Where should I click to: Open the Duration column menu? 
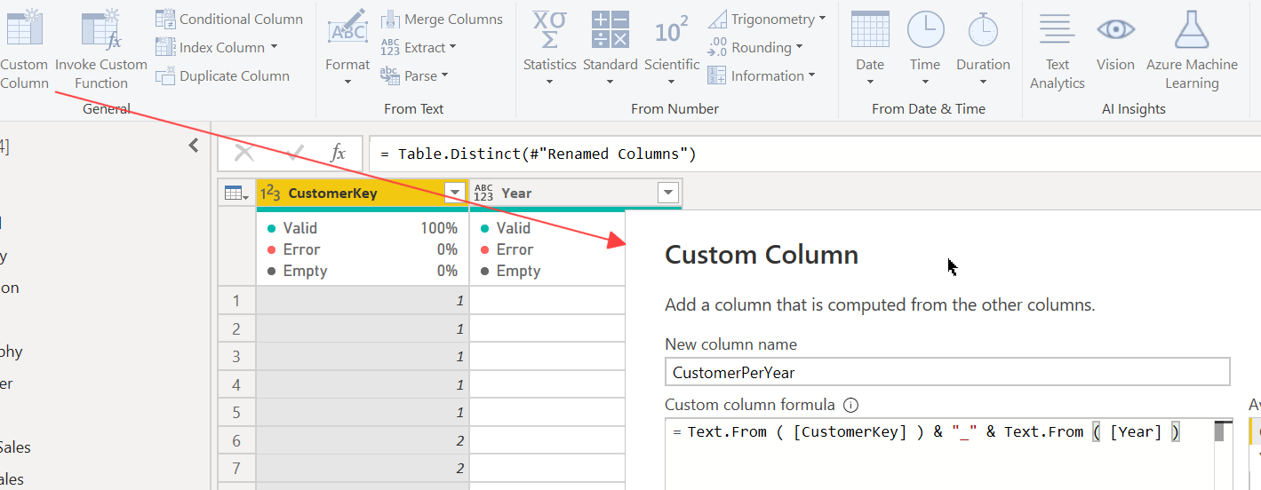(x=983, y=46)
